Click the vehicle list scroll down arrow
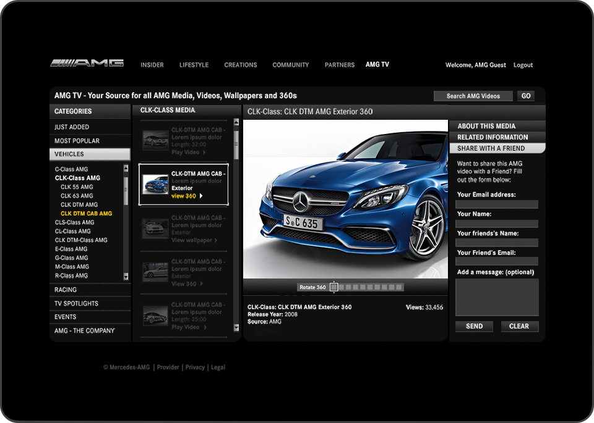This screenshot has height=423, width=594. 126,277
